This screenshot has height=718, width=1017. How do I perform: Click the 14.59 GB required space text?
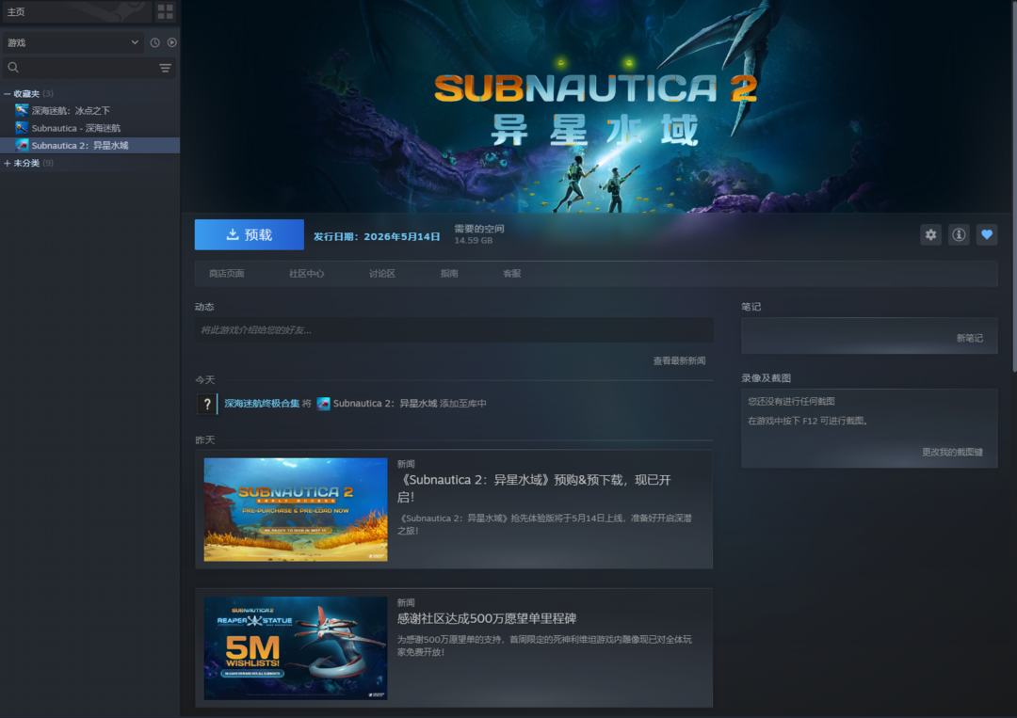[x=473, y=240]
